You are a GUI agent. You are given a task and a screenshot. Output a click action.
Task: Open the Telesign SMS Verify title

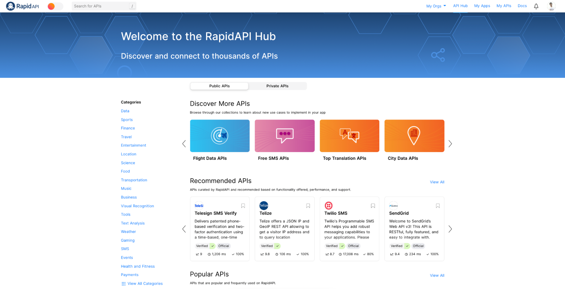[x=215, y=213]
